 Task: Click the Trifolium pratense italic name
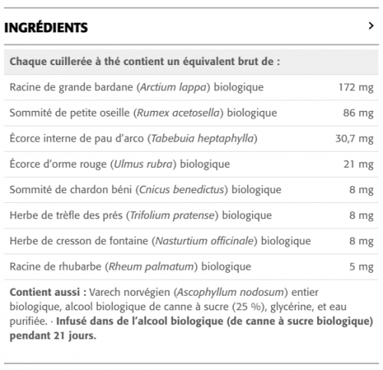[172, 215]
